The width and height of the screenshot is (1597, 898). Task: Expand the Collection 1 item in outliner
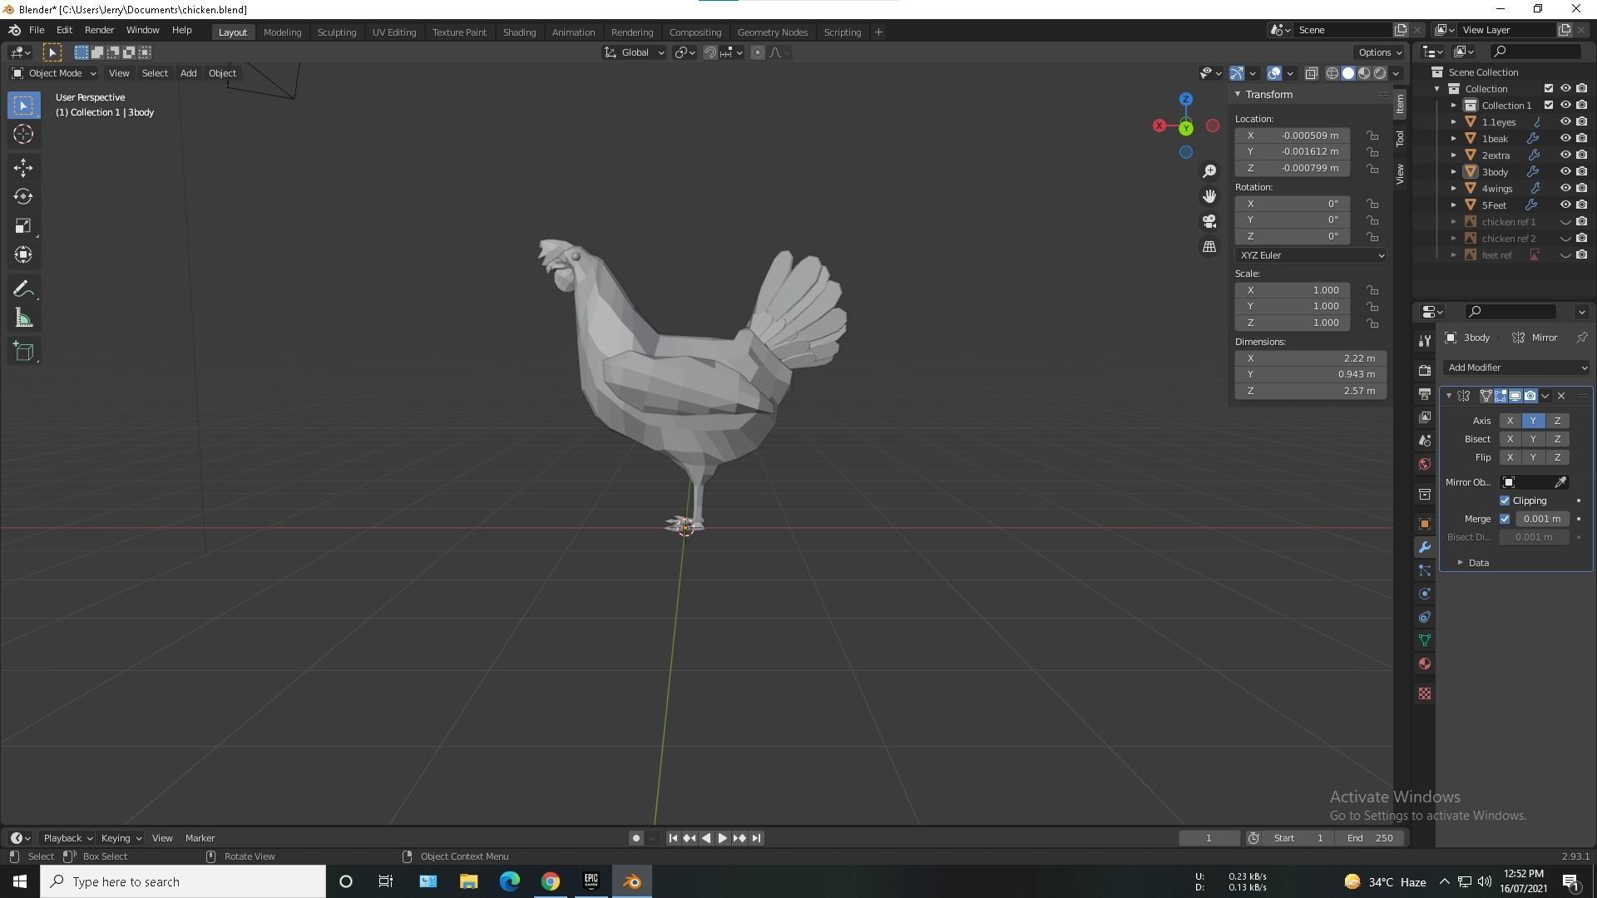(x=1454, y=105)
